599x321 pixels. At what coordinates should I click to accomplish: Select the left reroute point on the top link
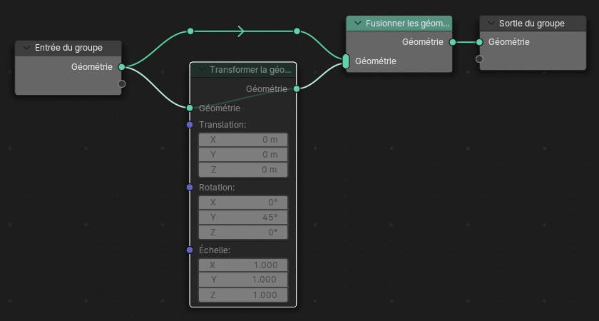click(190, 31)
